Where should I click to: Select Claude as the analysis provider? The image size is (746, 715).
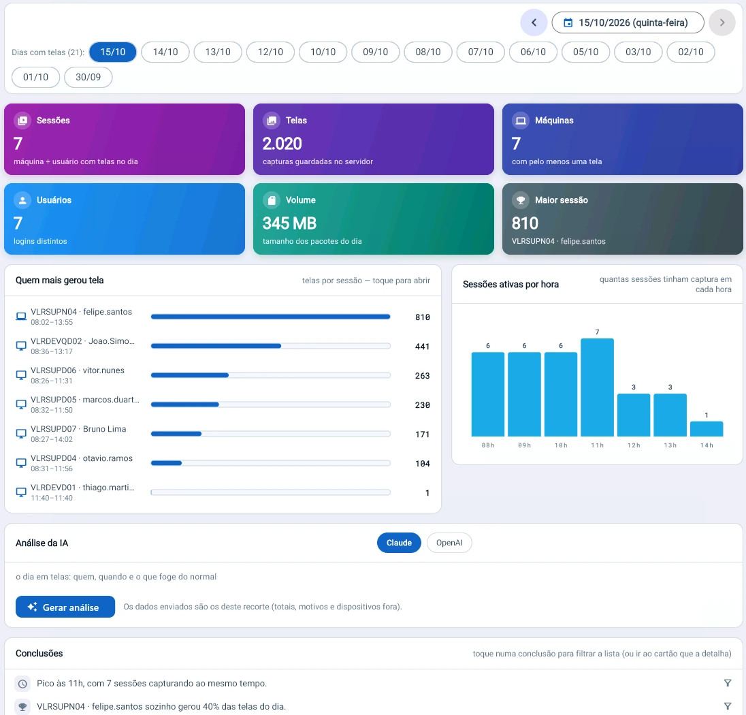pyautogui.click(x=399, y=543)
